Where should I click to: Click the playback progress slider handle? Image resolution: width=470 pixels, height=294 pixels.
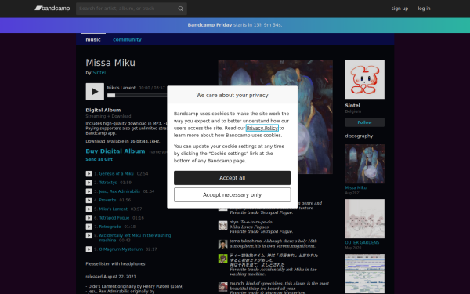111,96
